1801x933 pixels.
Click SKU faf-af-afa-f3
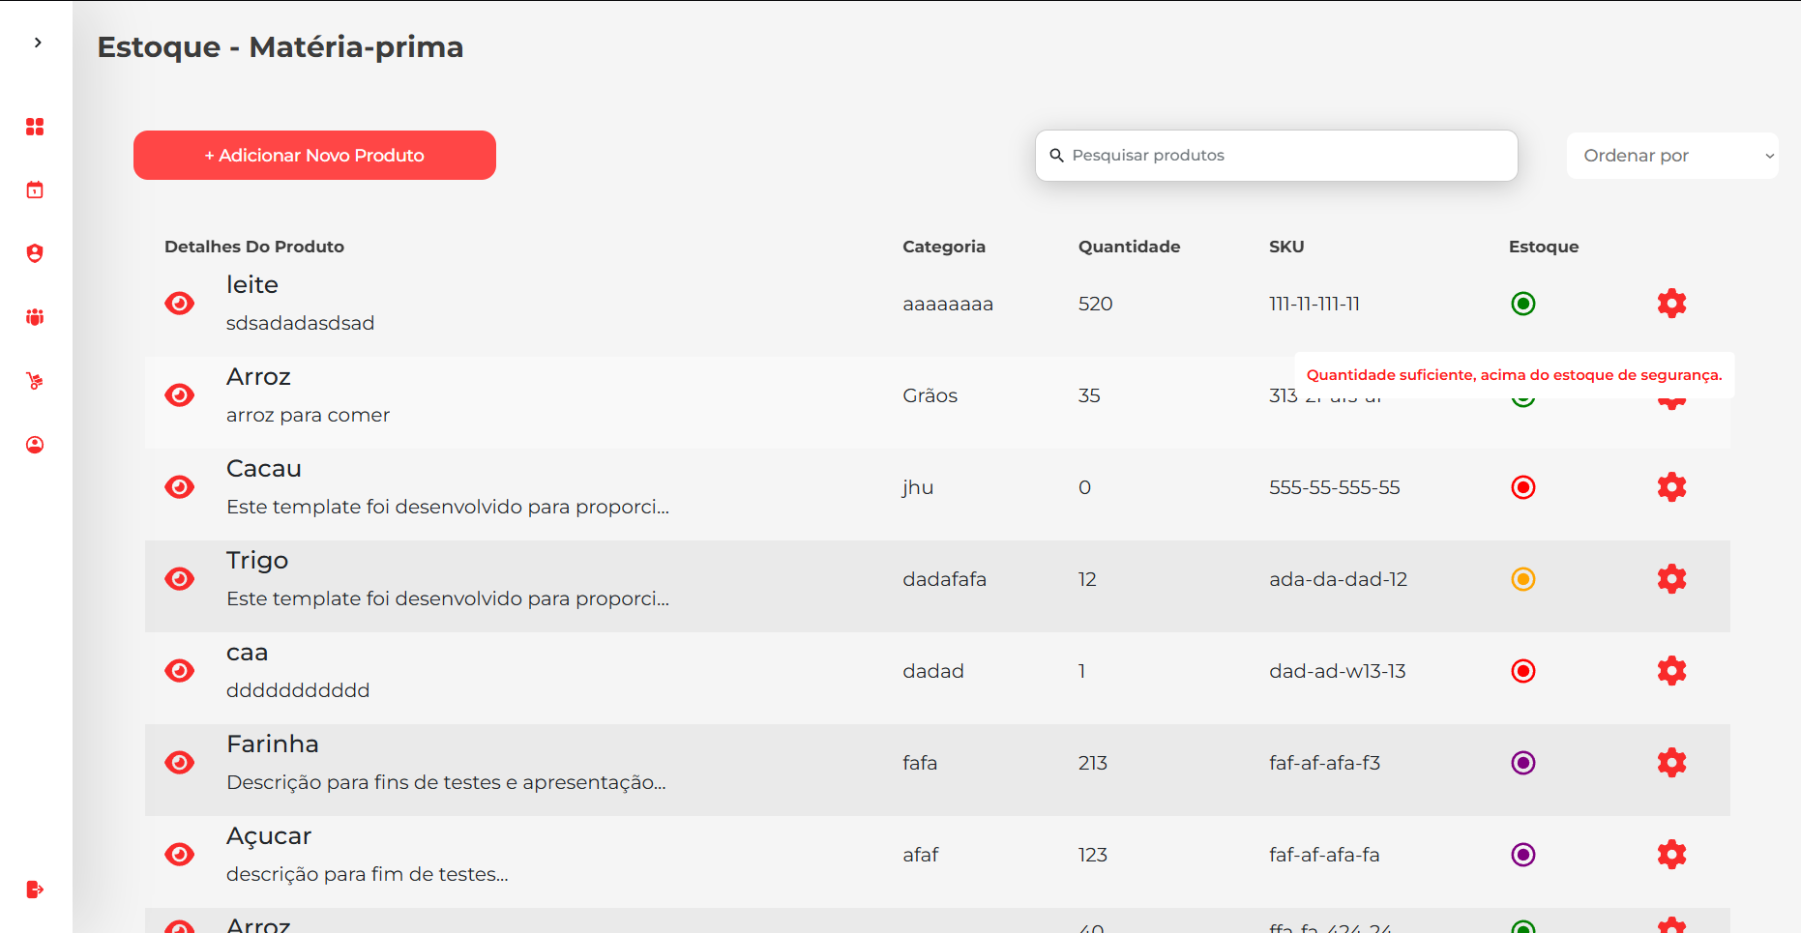[x=1325, y=763]
